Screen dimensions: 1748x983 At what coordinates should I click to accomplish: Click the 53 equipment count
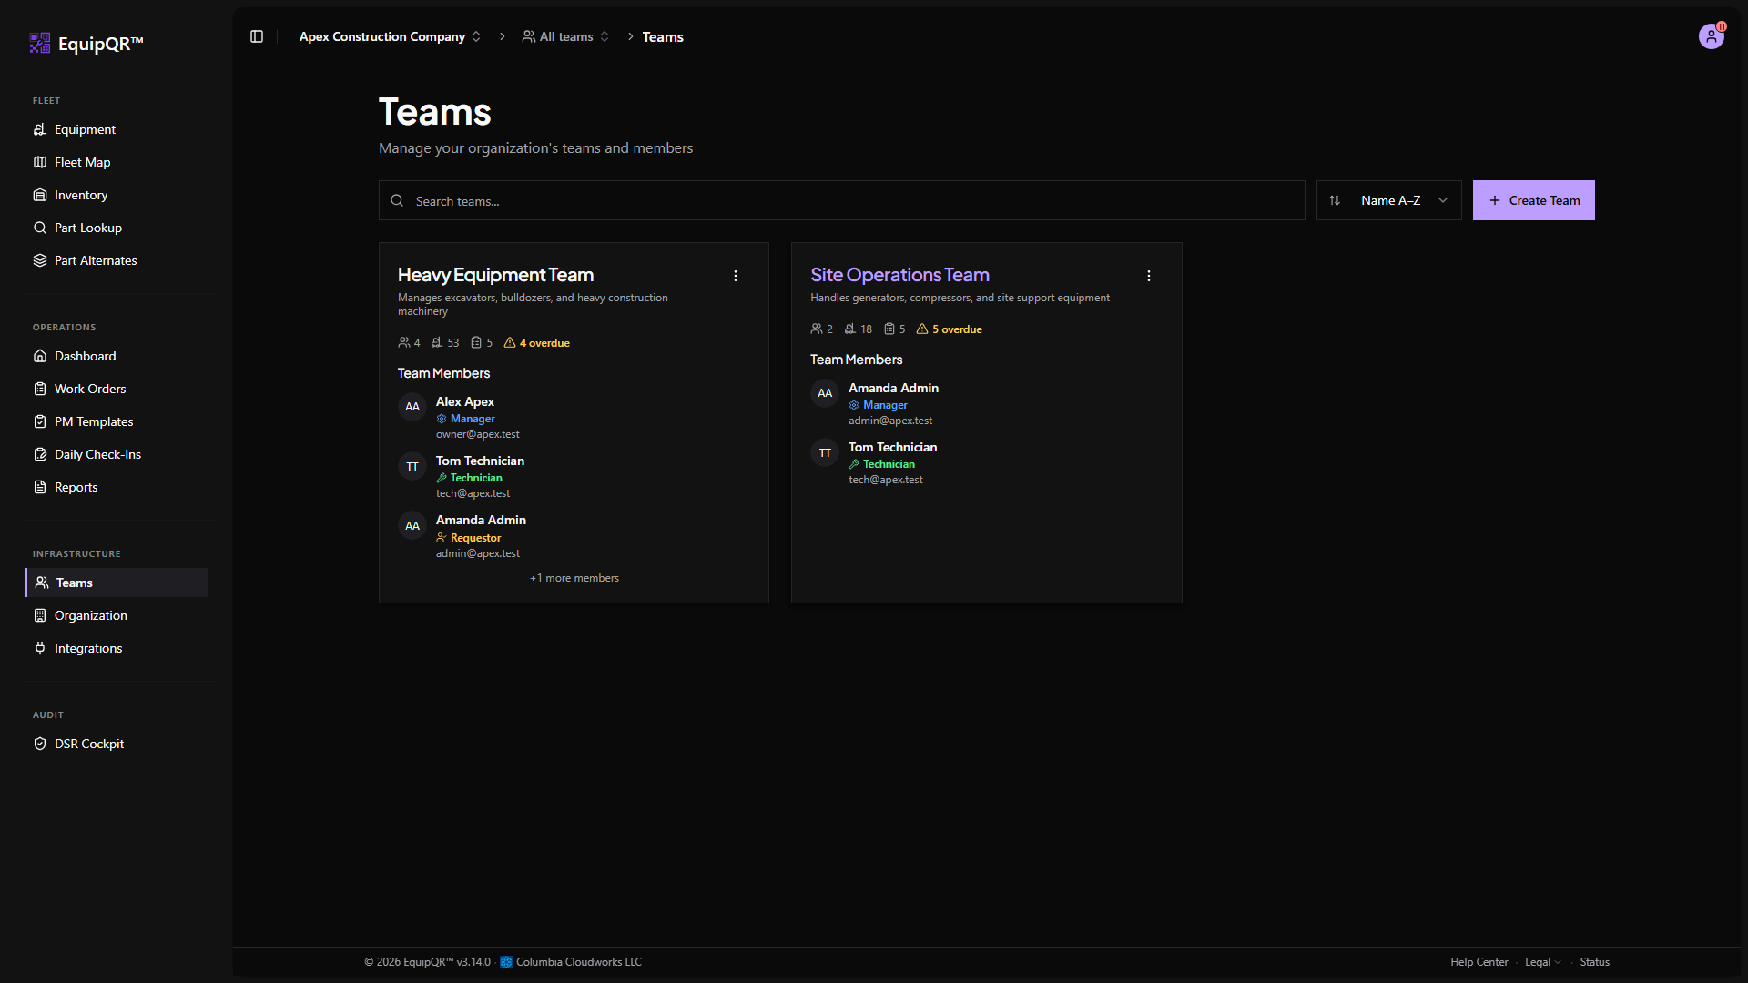(x=445, y=343)
